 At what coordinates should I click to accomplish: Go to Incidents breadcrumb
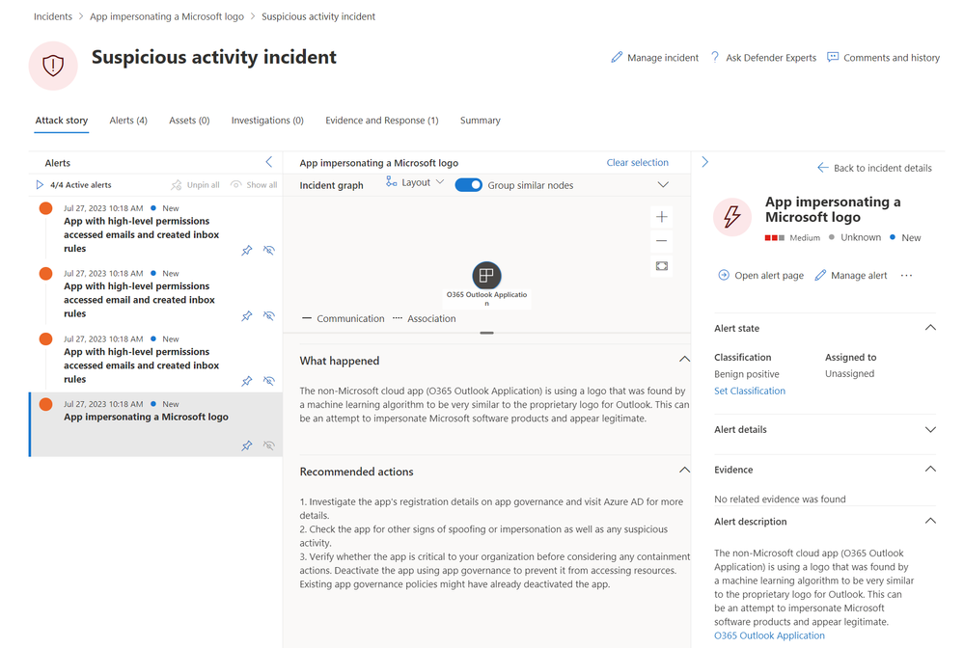pos(53,16)
